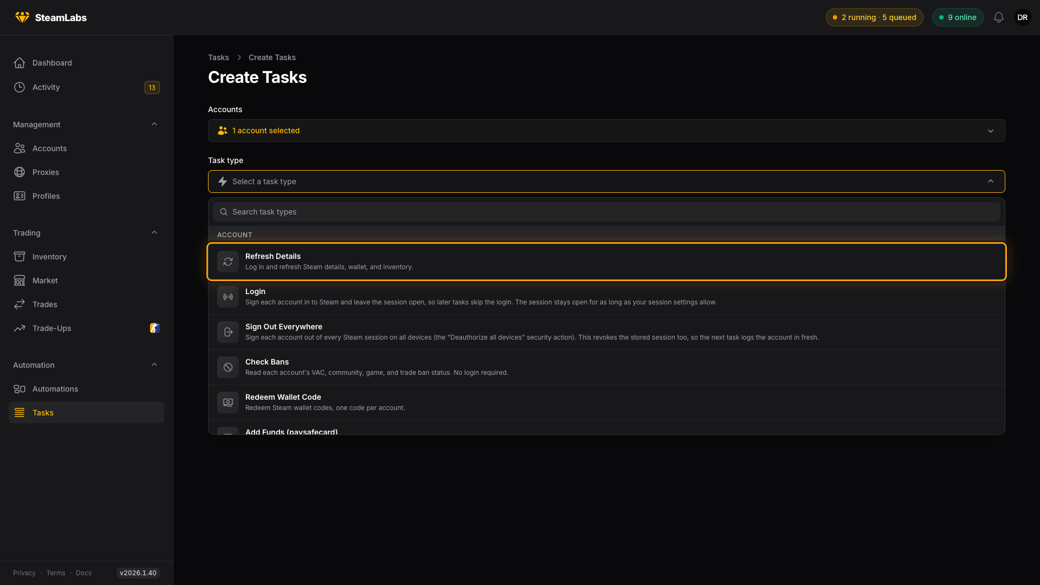Click the Activity clock icon
Viewport: 1040px width, 585px height.
coord(19,87)
